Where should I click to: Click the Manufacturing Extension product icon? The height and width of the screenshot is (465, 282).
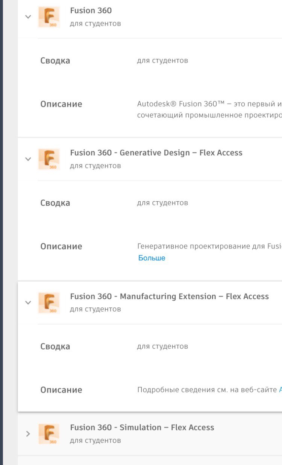[49, 303]
